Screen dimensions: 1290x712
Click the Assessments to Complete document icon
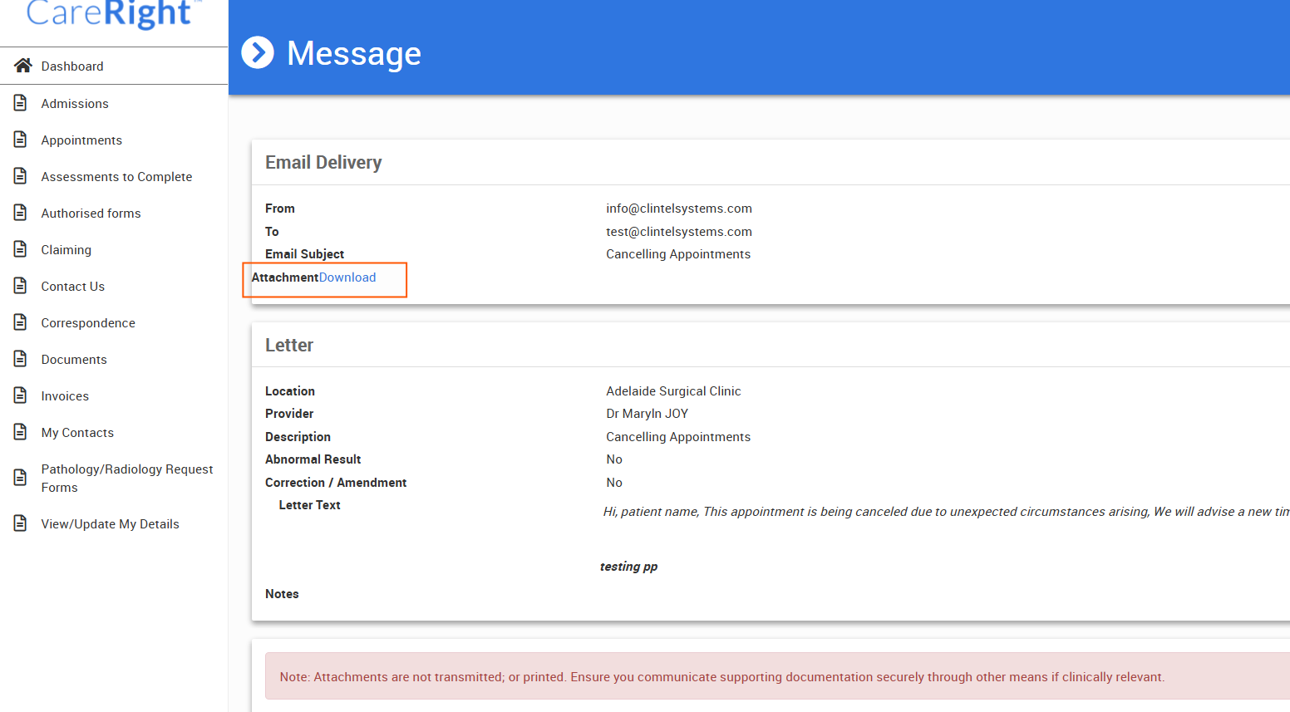(x=21, y=176)
